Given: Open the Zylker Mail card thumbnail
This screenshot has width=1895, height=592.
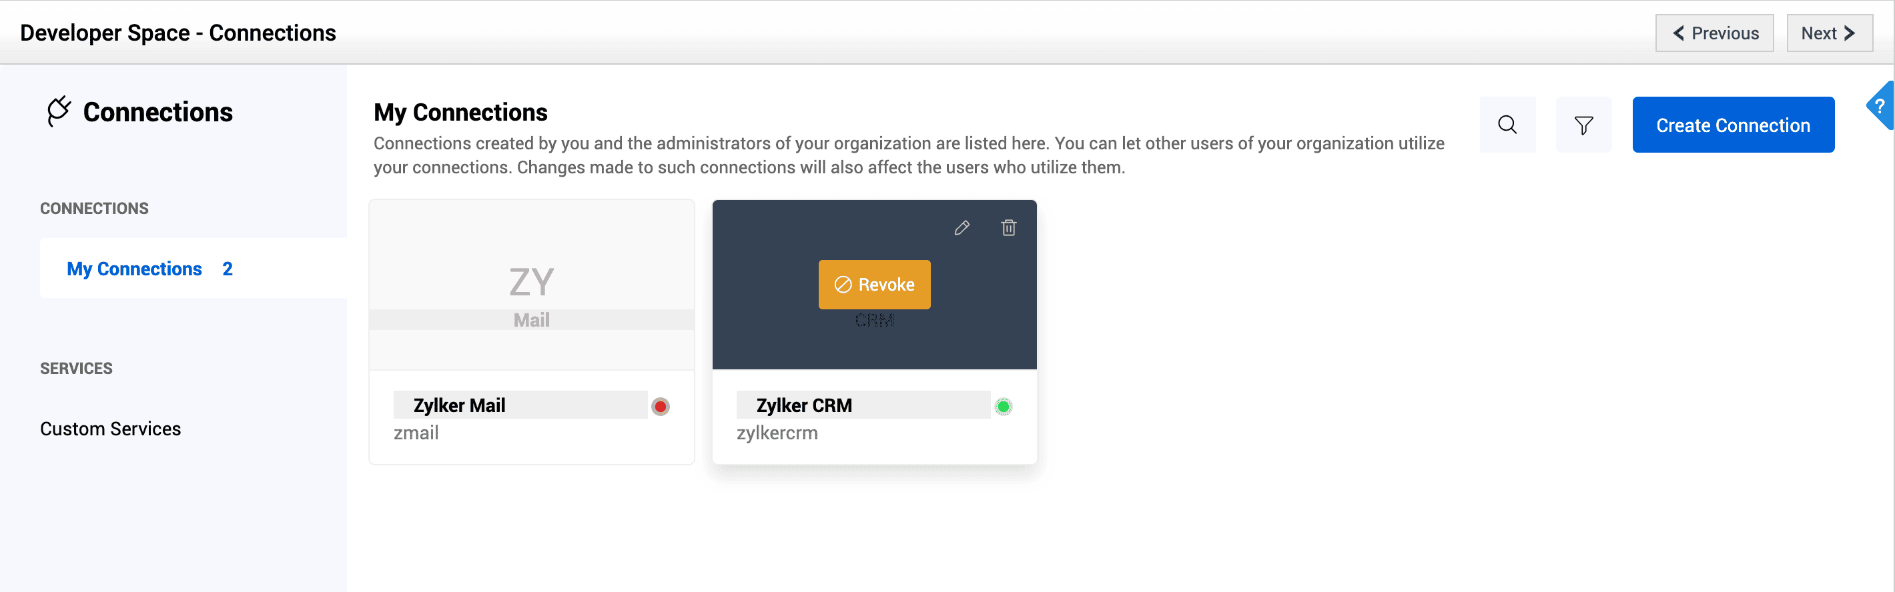Looking at the screenshot, I should [x=531, y=285].
